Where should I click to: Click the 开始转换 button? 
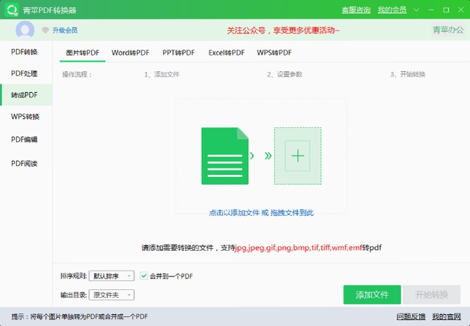431,294
